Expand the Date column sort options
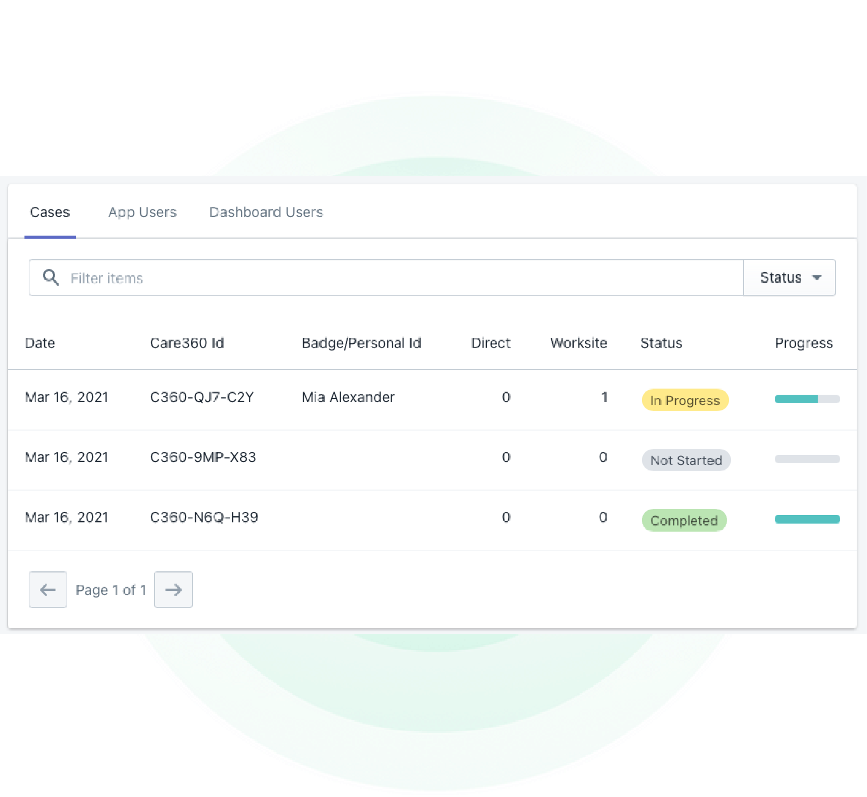This screenshot has width=867, height=797. (x=40, y=342)
